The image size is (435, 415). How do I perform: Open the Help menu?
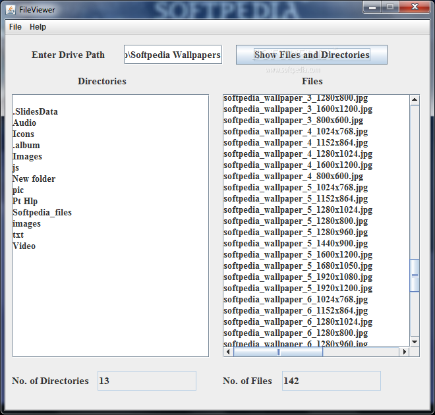click(38, 27)
